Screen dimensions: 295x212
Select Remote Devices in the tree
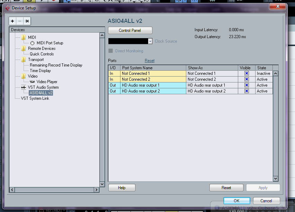click(42, 48)
